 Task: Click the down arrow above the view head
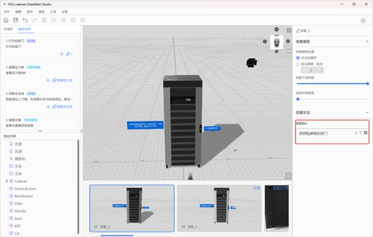(277, 29)
